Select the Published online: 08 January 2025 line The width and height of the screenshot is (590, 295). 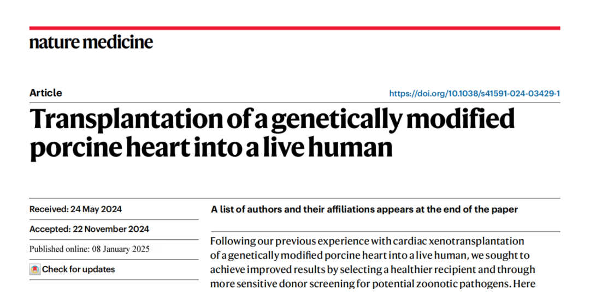coord(90,249)
